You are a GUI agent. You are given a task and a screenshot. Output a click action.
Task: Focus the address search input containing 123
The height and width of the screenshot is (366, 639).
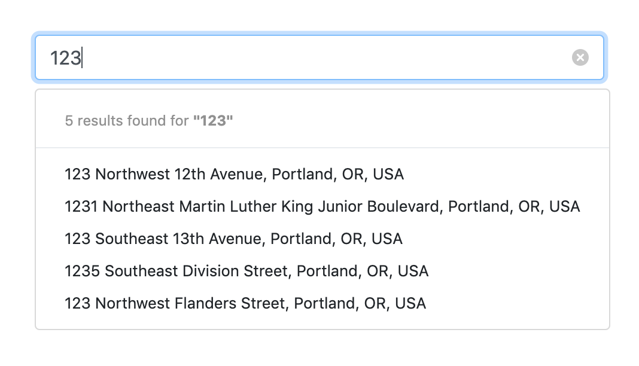tap(319, 57)
